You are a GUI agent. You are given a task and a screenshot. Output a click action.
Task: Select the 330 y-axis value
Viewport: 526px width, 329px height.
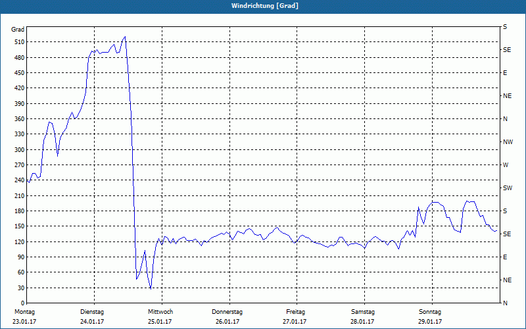19,134
